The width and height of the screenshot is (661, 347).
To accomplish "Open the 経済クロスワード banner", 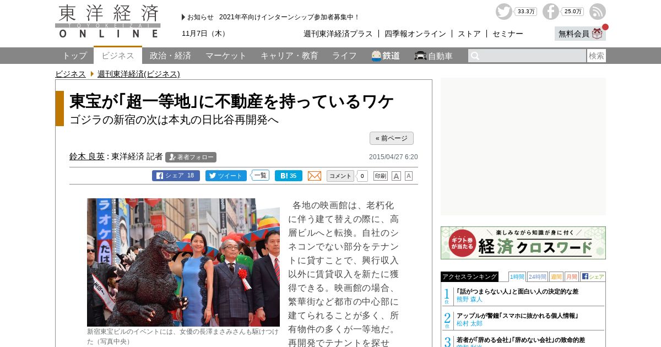I will [x=523, y=243].
